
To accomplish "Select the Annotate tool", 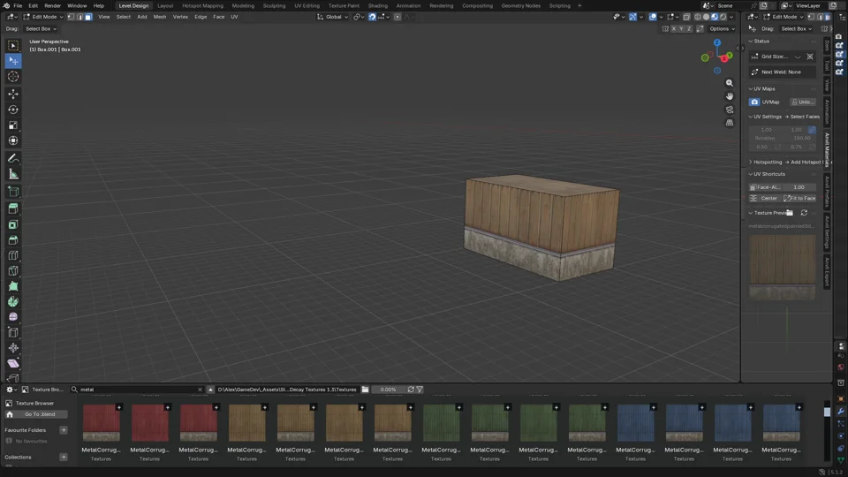I will tap(13, 158).
